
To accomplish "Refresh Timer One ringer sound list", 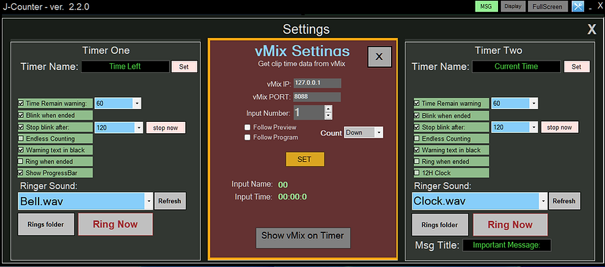I will tap(170, 201).
